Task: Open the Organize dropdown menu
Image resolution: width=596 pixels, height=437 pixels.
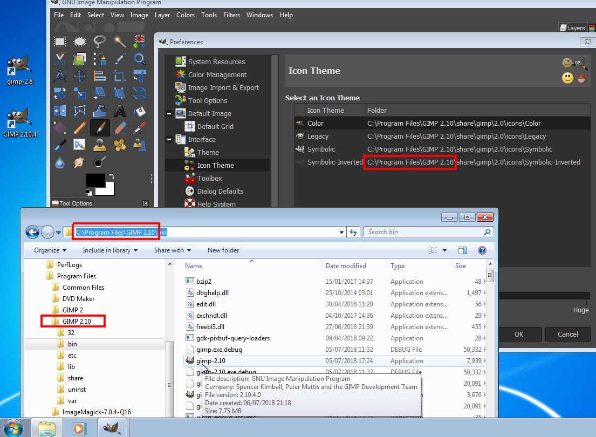Action: point(50,250)
